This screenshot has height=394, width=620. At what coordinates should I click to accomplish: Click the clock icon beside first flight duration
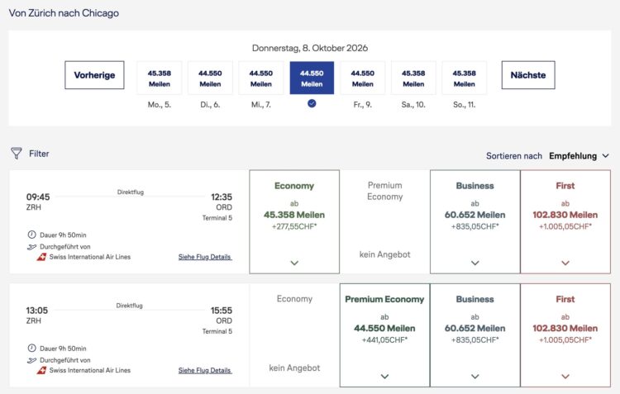pyautogui.click(x=31, y=235)
